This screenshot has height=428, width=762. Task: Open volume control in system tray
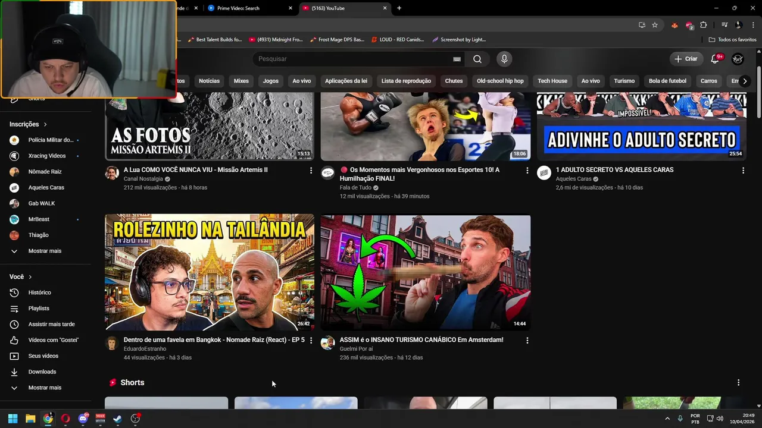pyautogui.click(x=720, y=418)
